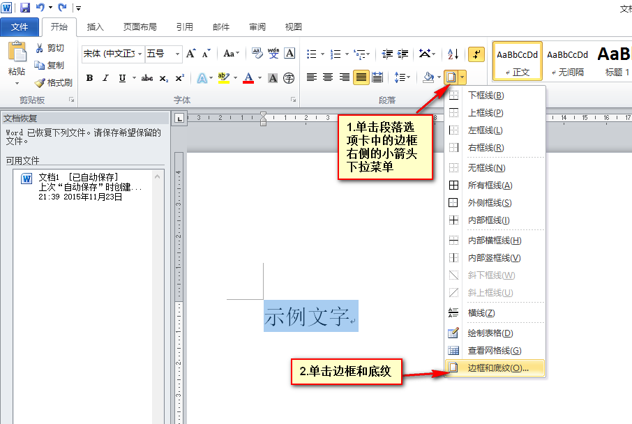Click the bulleted list icon

pyautogui.click(x=312, y=54)
